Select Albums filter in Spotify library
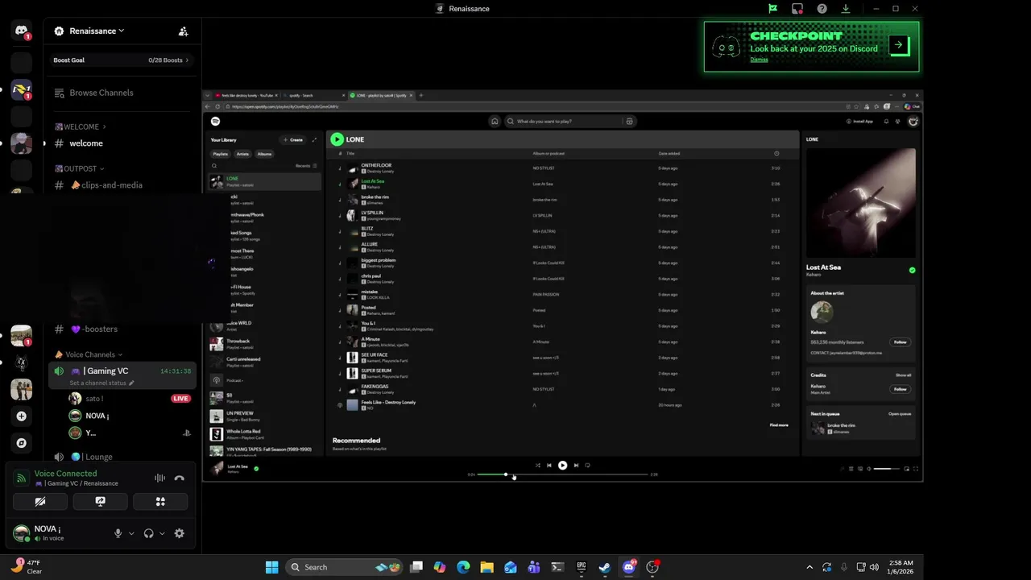 click(264, 154)
